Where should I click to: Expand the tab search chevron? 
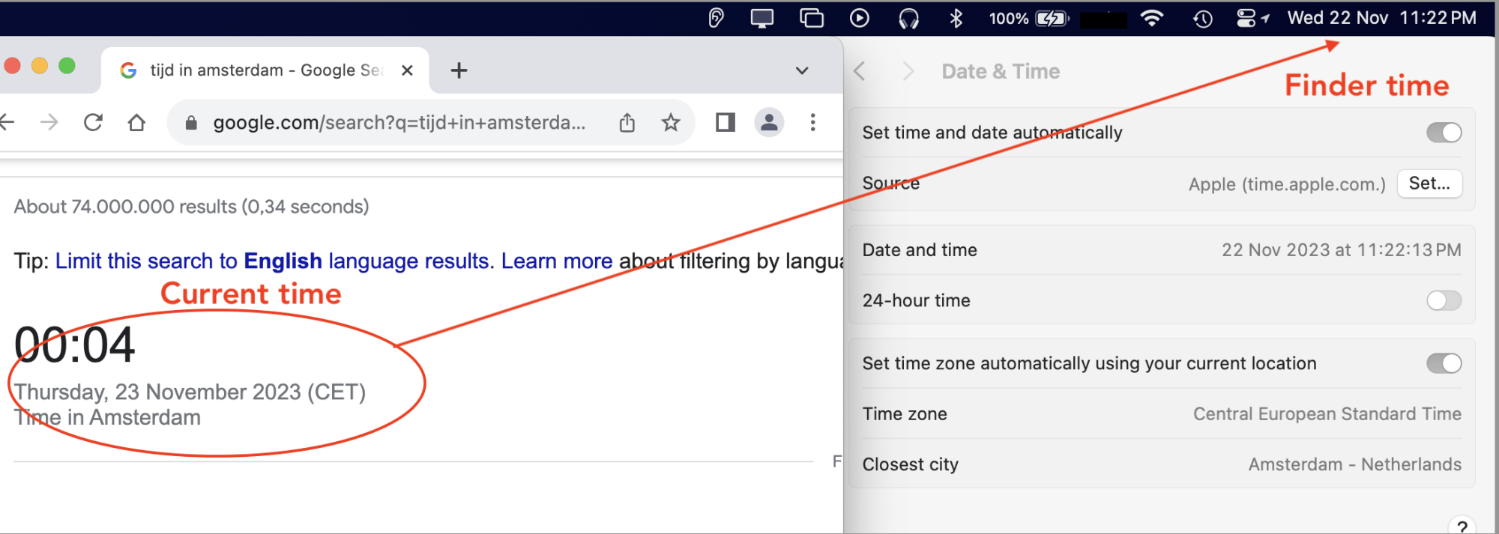802,70
